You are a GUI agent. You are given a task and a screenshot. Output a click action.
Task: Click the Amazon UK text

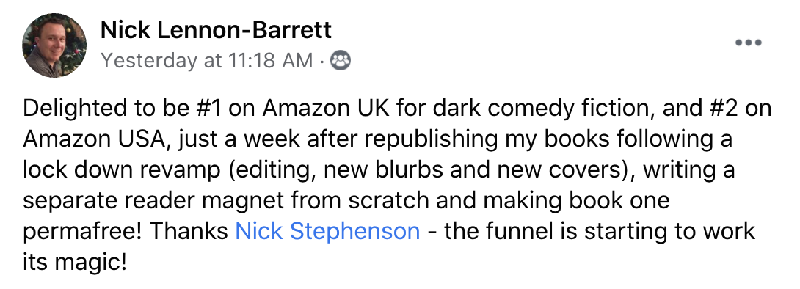[x=327, y=109]
